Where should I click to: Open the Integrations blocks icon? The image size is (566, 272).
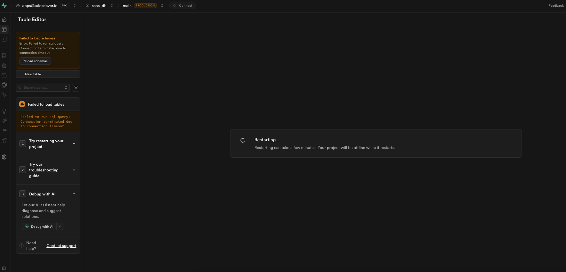tap(4, 141)
